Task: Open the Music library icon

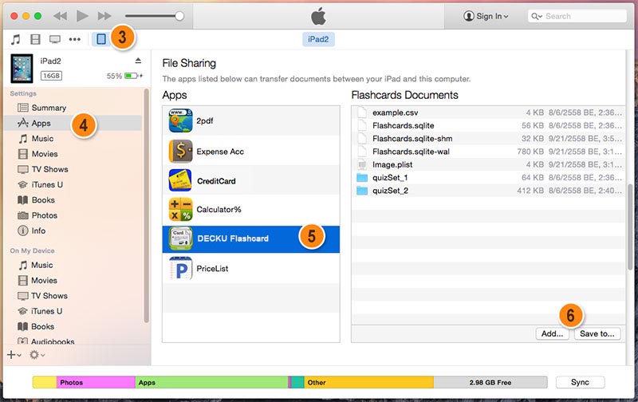Action: 15,39
